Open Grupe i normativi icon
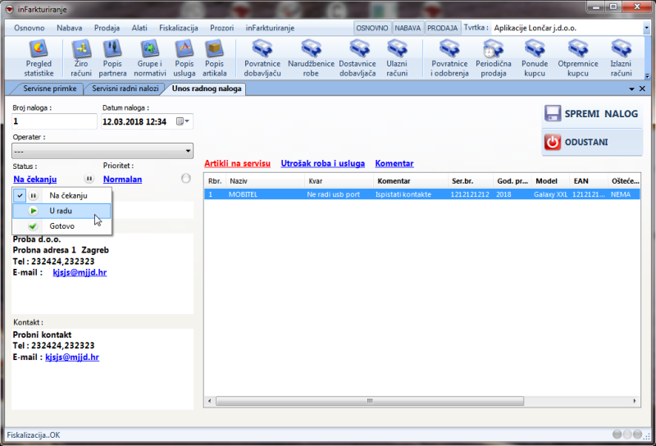The width and height of the screenshot is (656, 446). point(149,57)
